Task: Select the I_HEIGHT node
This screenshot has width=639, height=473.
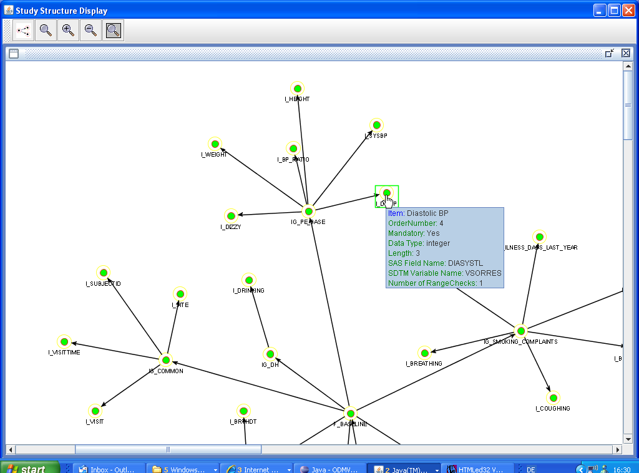Action: point(297,89)
